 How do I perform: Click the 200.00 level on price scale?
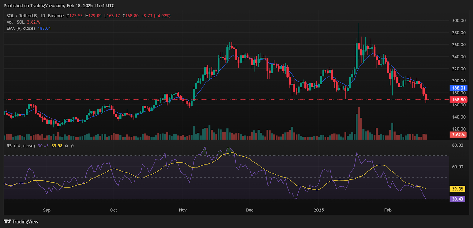[x=459, y=81]
